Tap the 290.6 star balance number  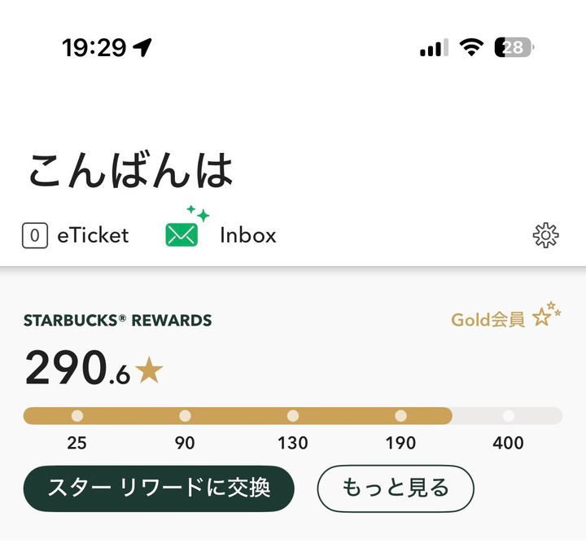77,368
